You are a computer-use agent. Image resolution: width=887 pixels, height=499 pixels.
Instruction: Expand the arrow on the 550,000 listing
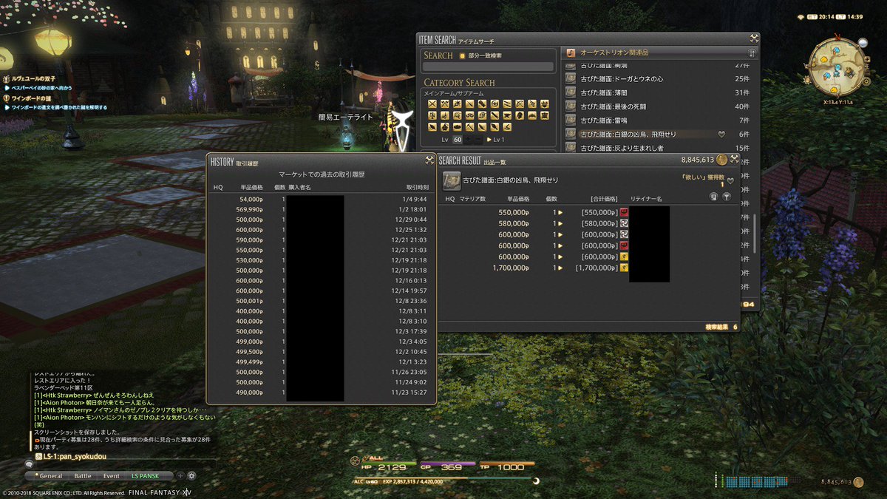click(560, 212)
